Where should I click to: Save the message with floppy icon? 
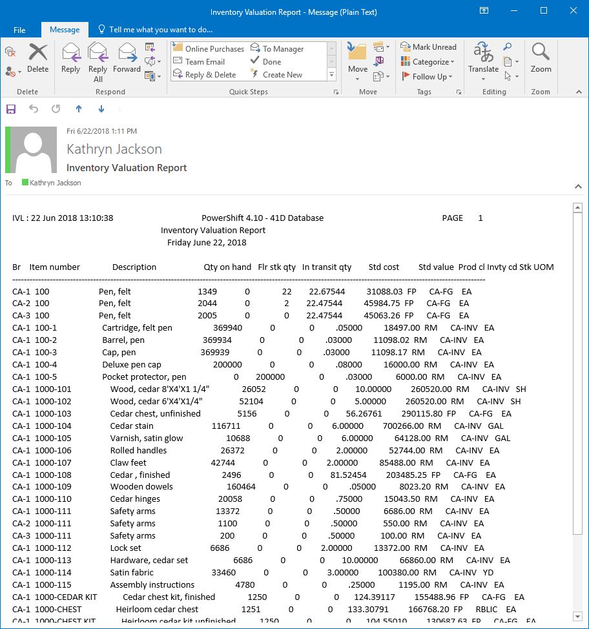click(x=11, y=108)
